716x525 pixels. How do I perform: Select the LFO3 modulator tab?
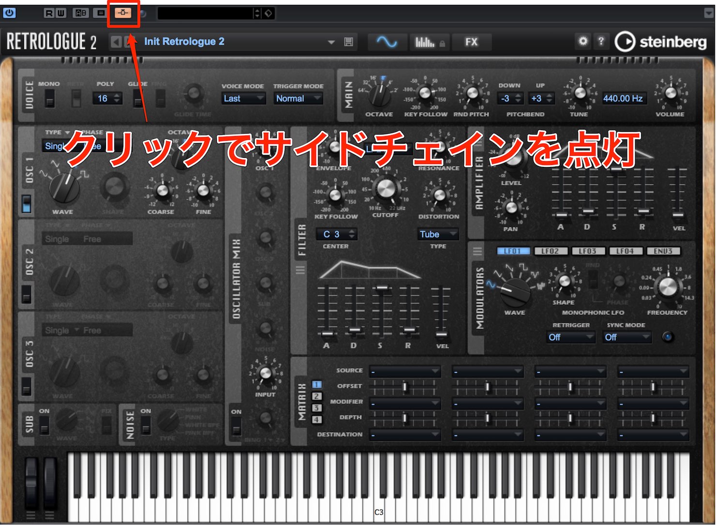587,251
